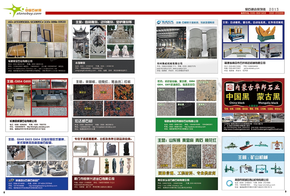The image size is (290, 196).
Task: Open the http://qsjd.stonebuy.com link
Action: pyautogui.click(x=264, y=185)
